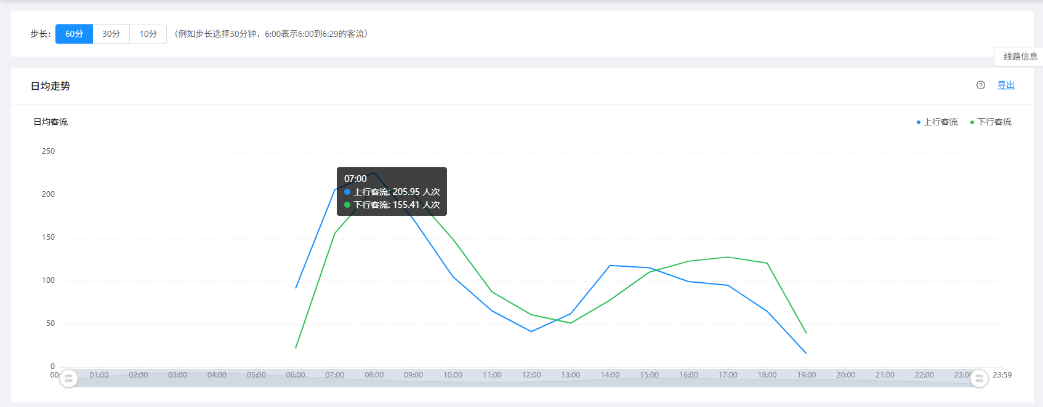Image resolution: width=1043 pixels, height=407 pixels.
Task: Click the green line start at 06:00
Action: pyautogui.click(x=296, y=348)
